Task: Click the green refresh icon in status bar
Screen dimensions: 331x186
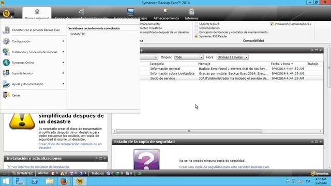Action: (139, 174)
